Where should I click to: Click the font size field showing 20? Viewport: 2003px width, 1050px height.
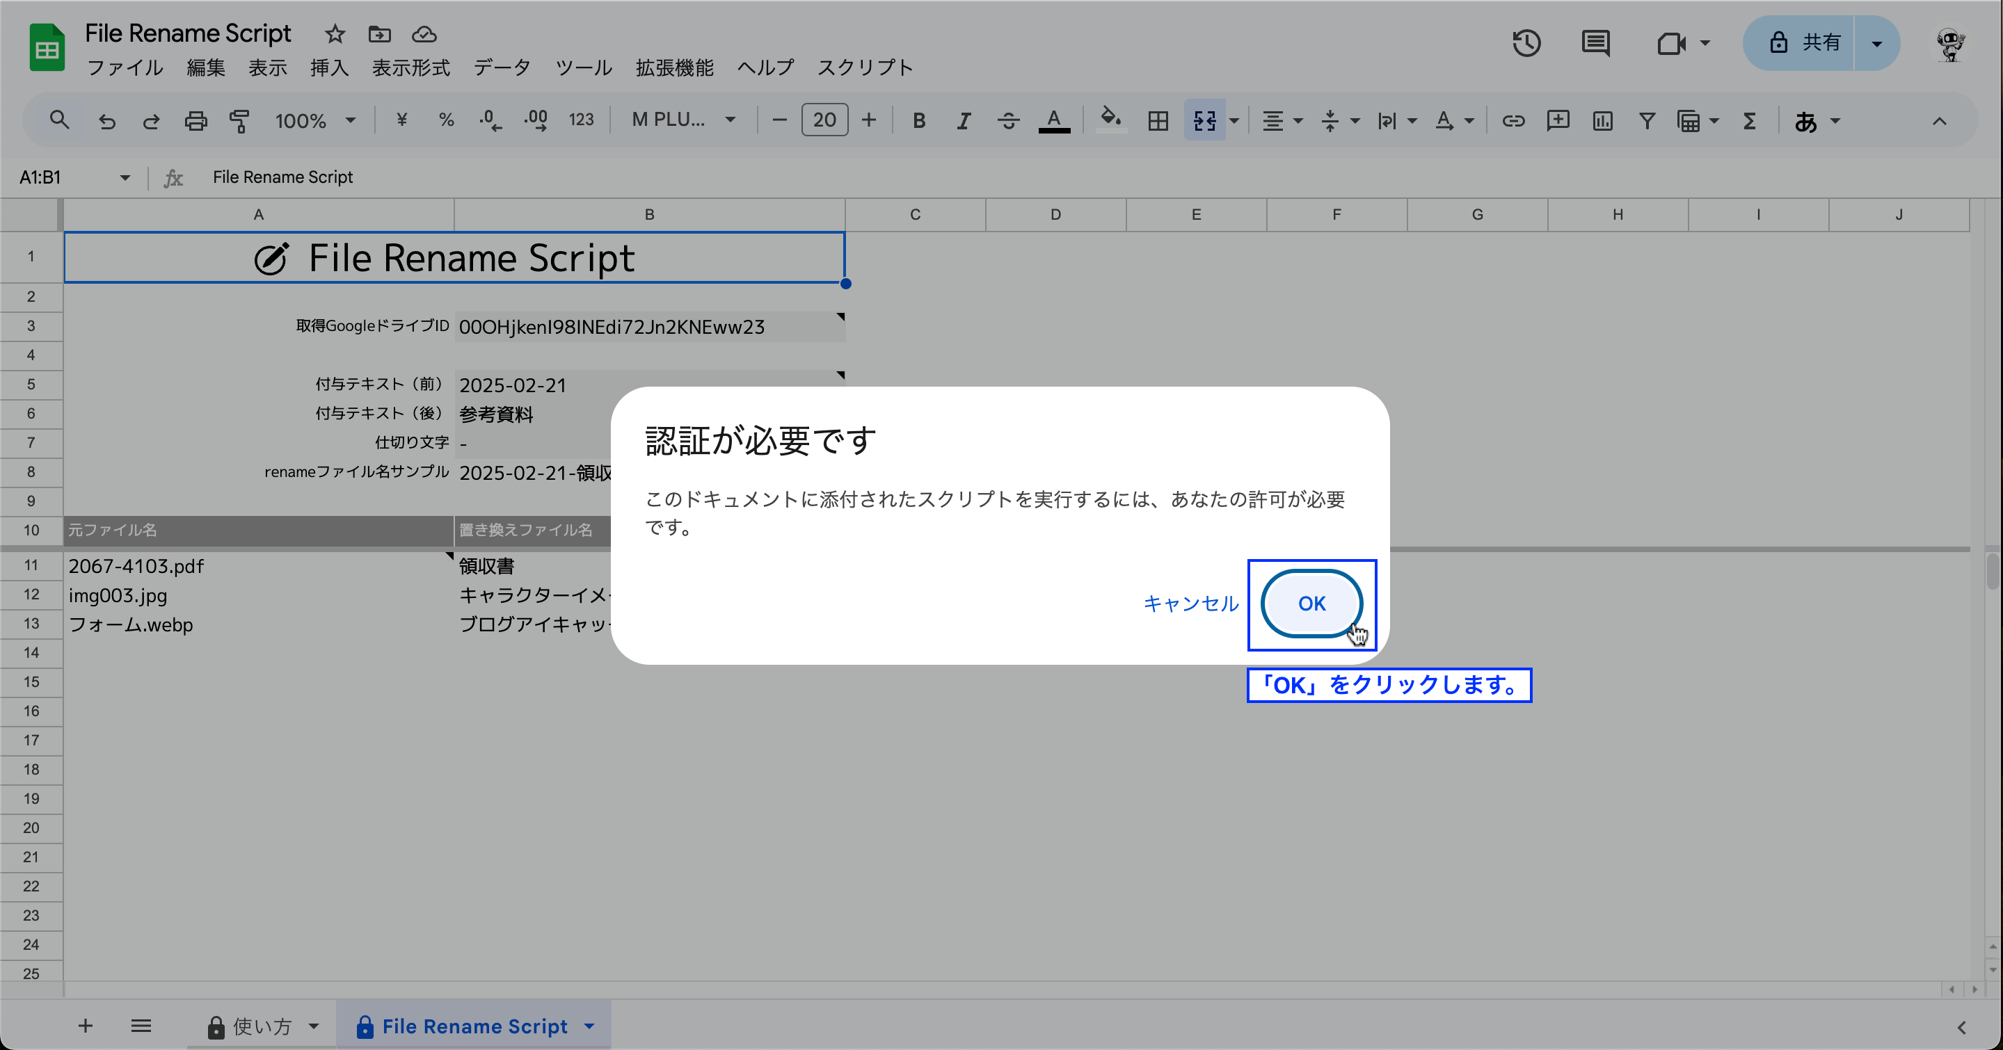pos(824,120)
